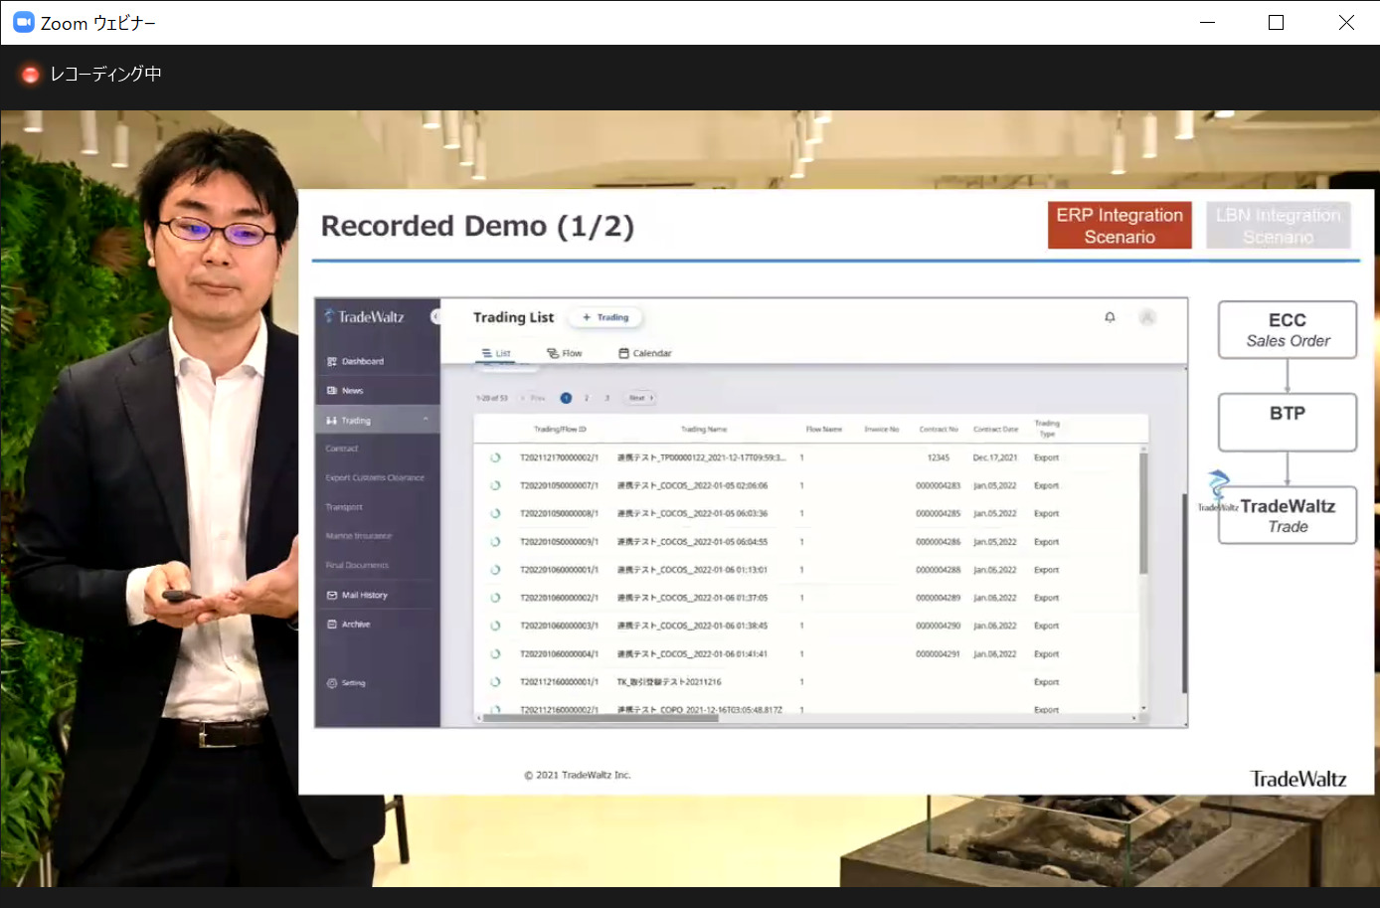Click the red recording indicator
The image size is (1380, 908).
30,74
